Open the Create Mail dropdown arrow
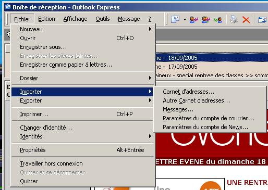Screen dimensions: 268x190 [185, 19]
